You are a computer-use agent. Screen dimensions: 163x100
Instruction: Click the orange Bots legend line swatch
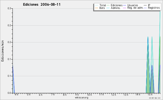click(x=96, y=8)
